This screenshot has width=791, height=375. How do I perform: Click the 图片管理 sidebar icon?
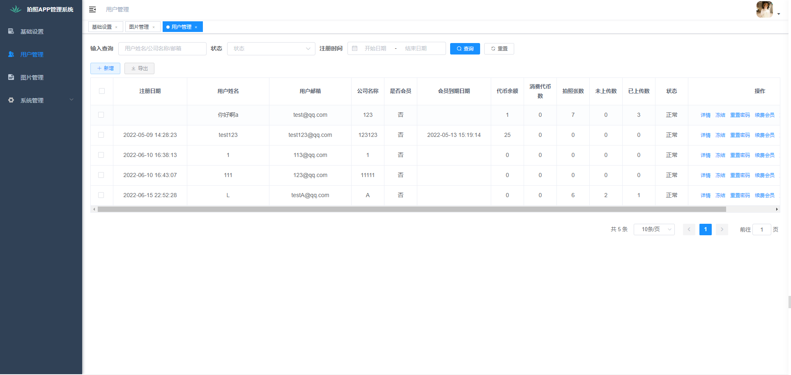click(x=11, y=77)
